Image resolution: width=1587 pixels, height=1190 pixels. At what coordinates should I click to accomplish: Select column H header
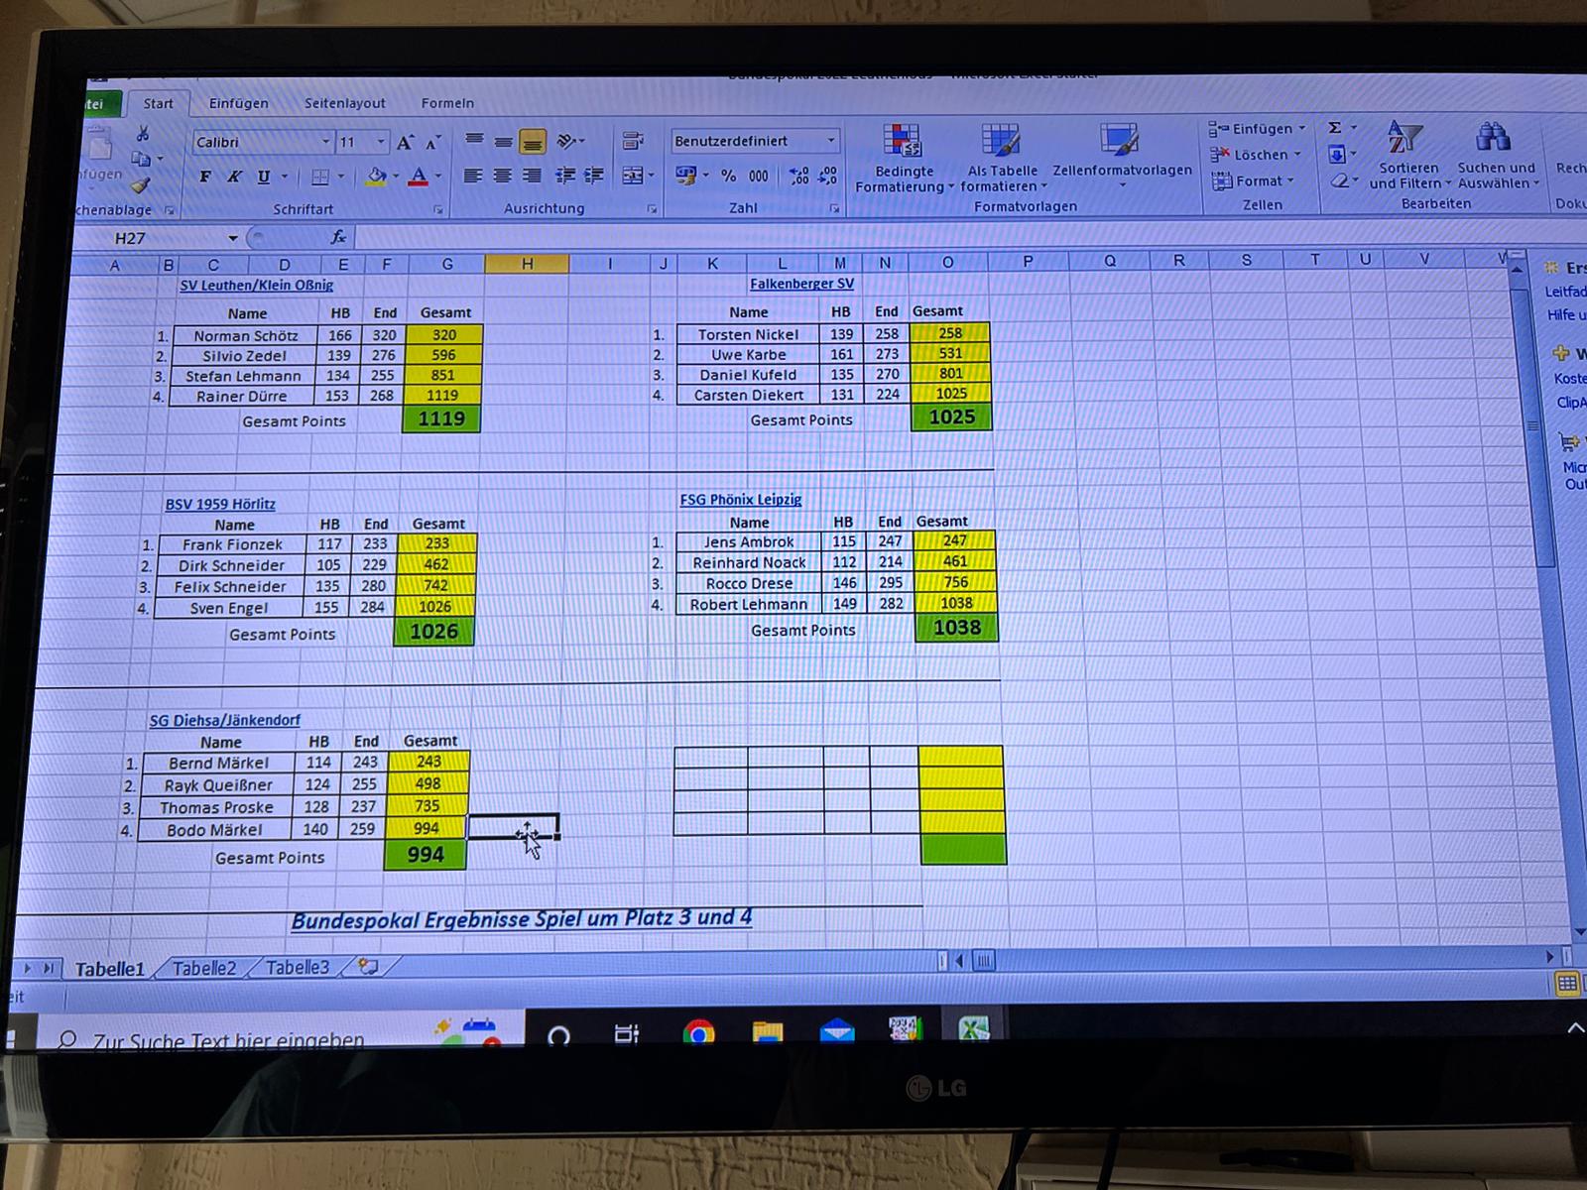pyautogui.click(x=527, y=264)
